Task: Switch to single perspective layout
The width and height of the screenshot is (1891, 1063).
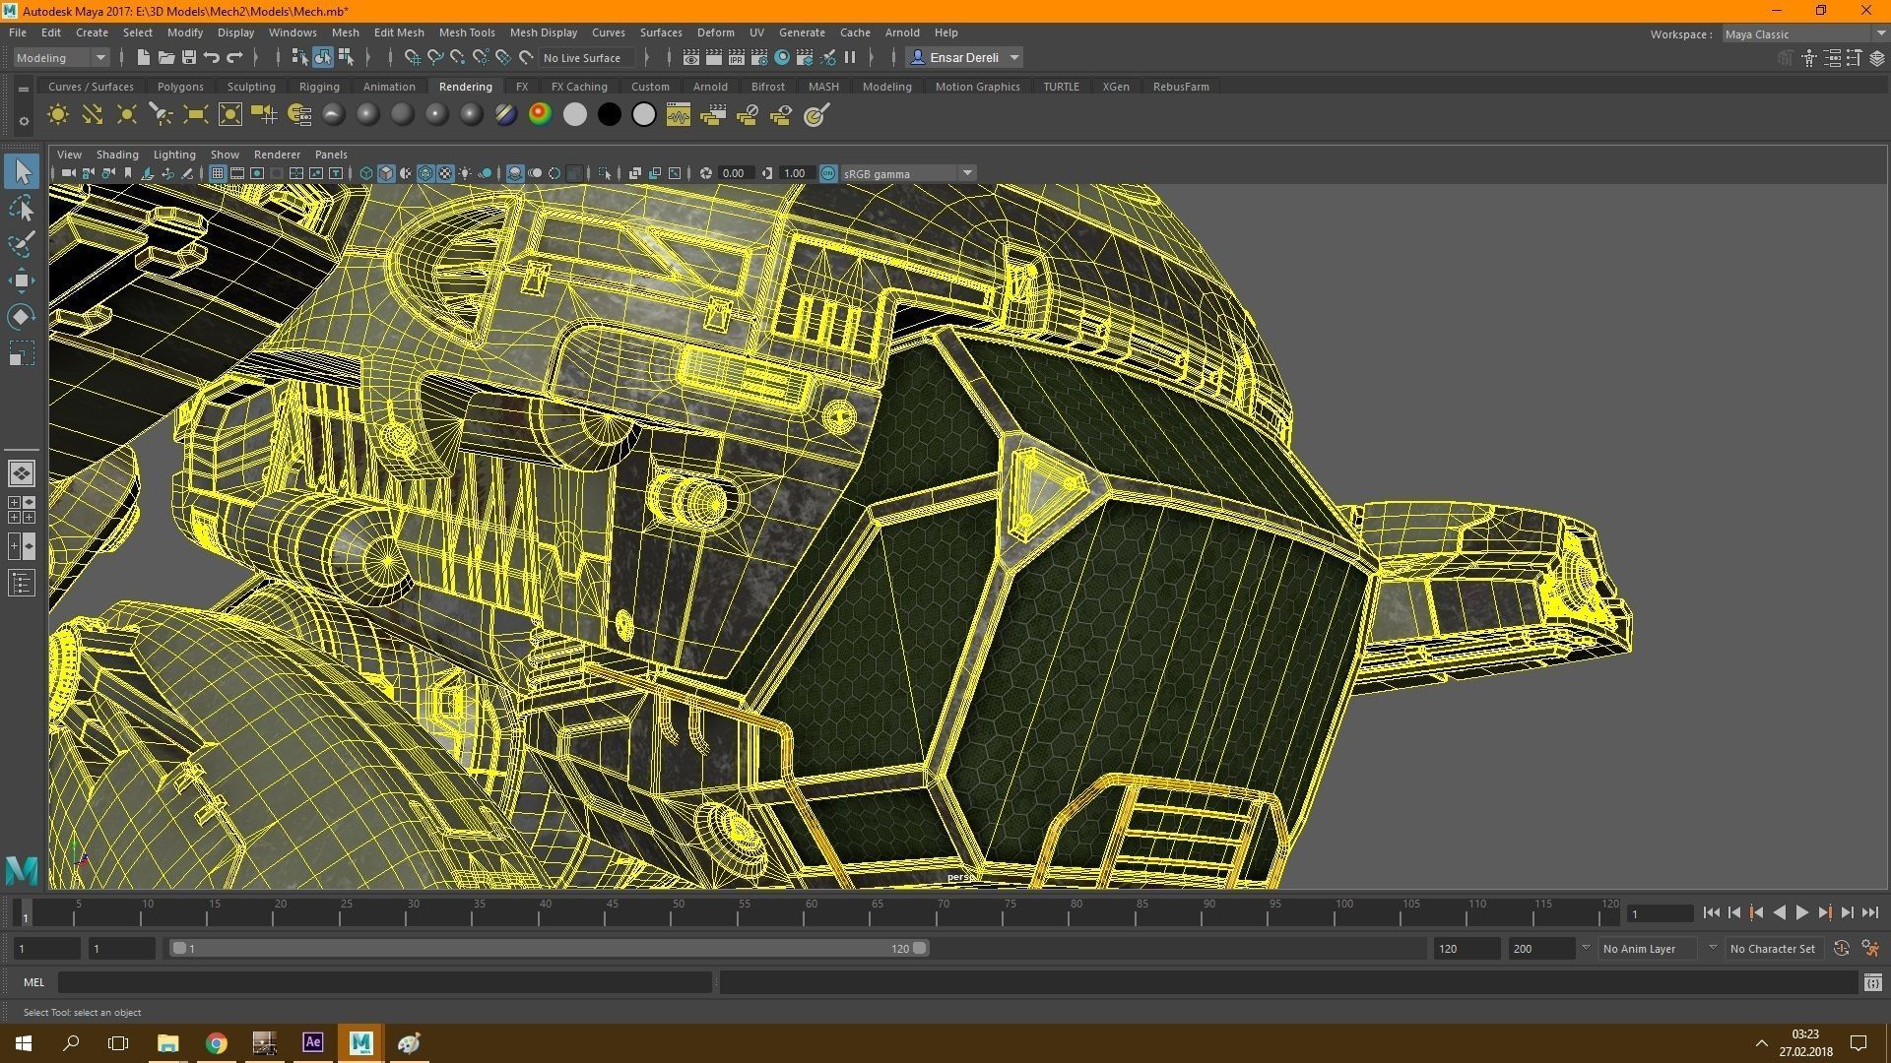Action: tap(22, 473)
